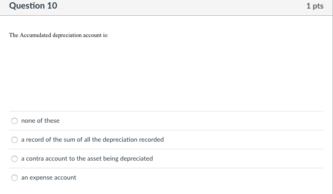
Task: Click the word 'these' in the first answer
Action: click(52, 120)
